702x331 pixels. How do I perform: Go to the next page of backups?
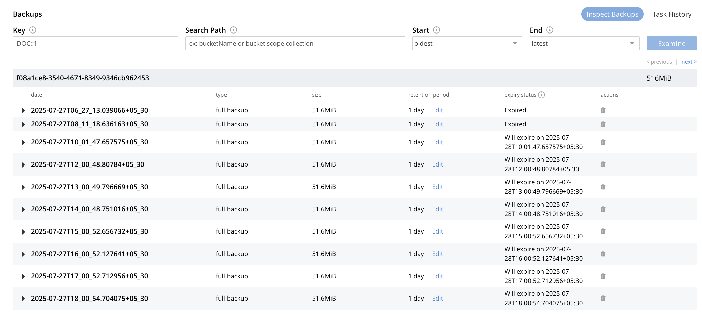pos(689,62)
